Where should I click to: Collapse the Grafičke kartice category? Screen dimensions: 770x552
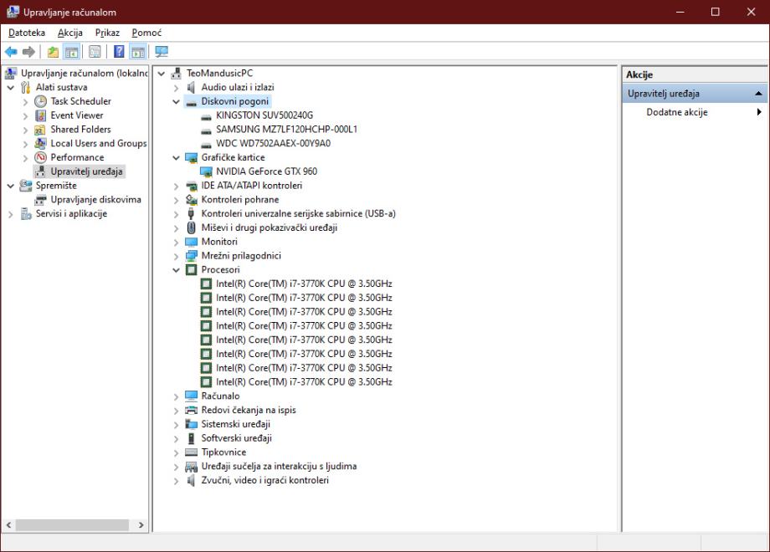tap(177, 158)
